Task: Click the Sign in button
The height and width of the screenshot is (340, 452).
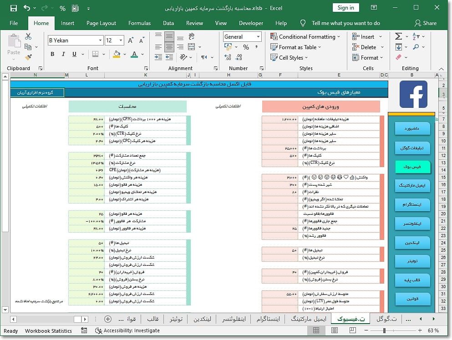Action: [x=345, y=8]
